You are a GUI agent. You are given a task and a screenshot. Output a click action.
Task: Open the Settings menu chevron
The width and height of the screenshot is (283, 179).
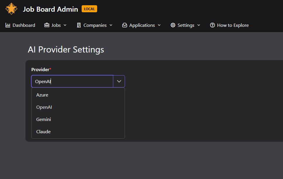[x=199, y=25]
